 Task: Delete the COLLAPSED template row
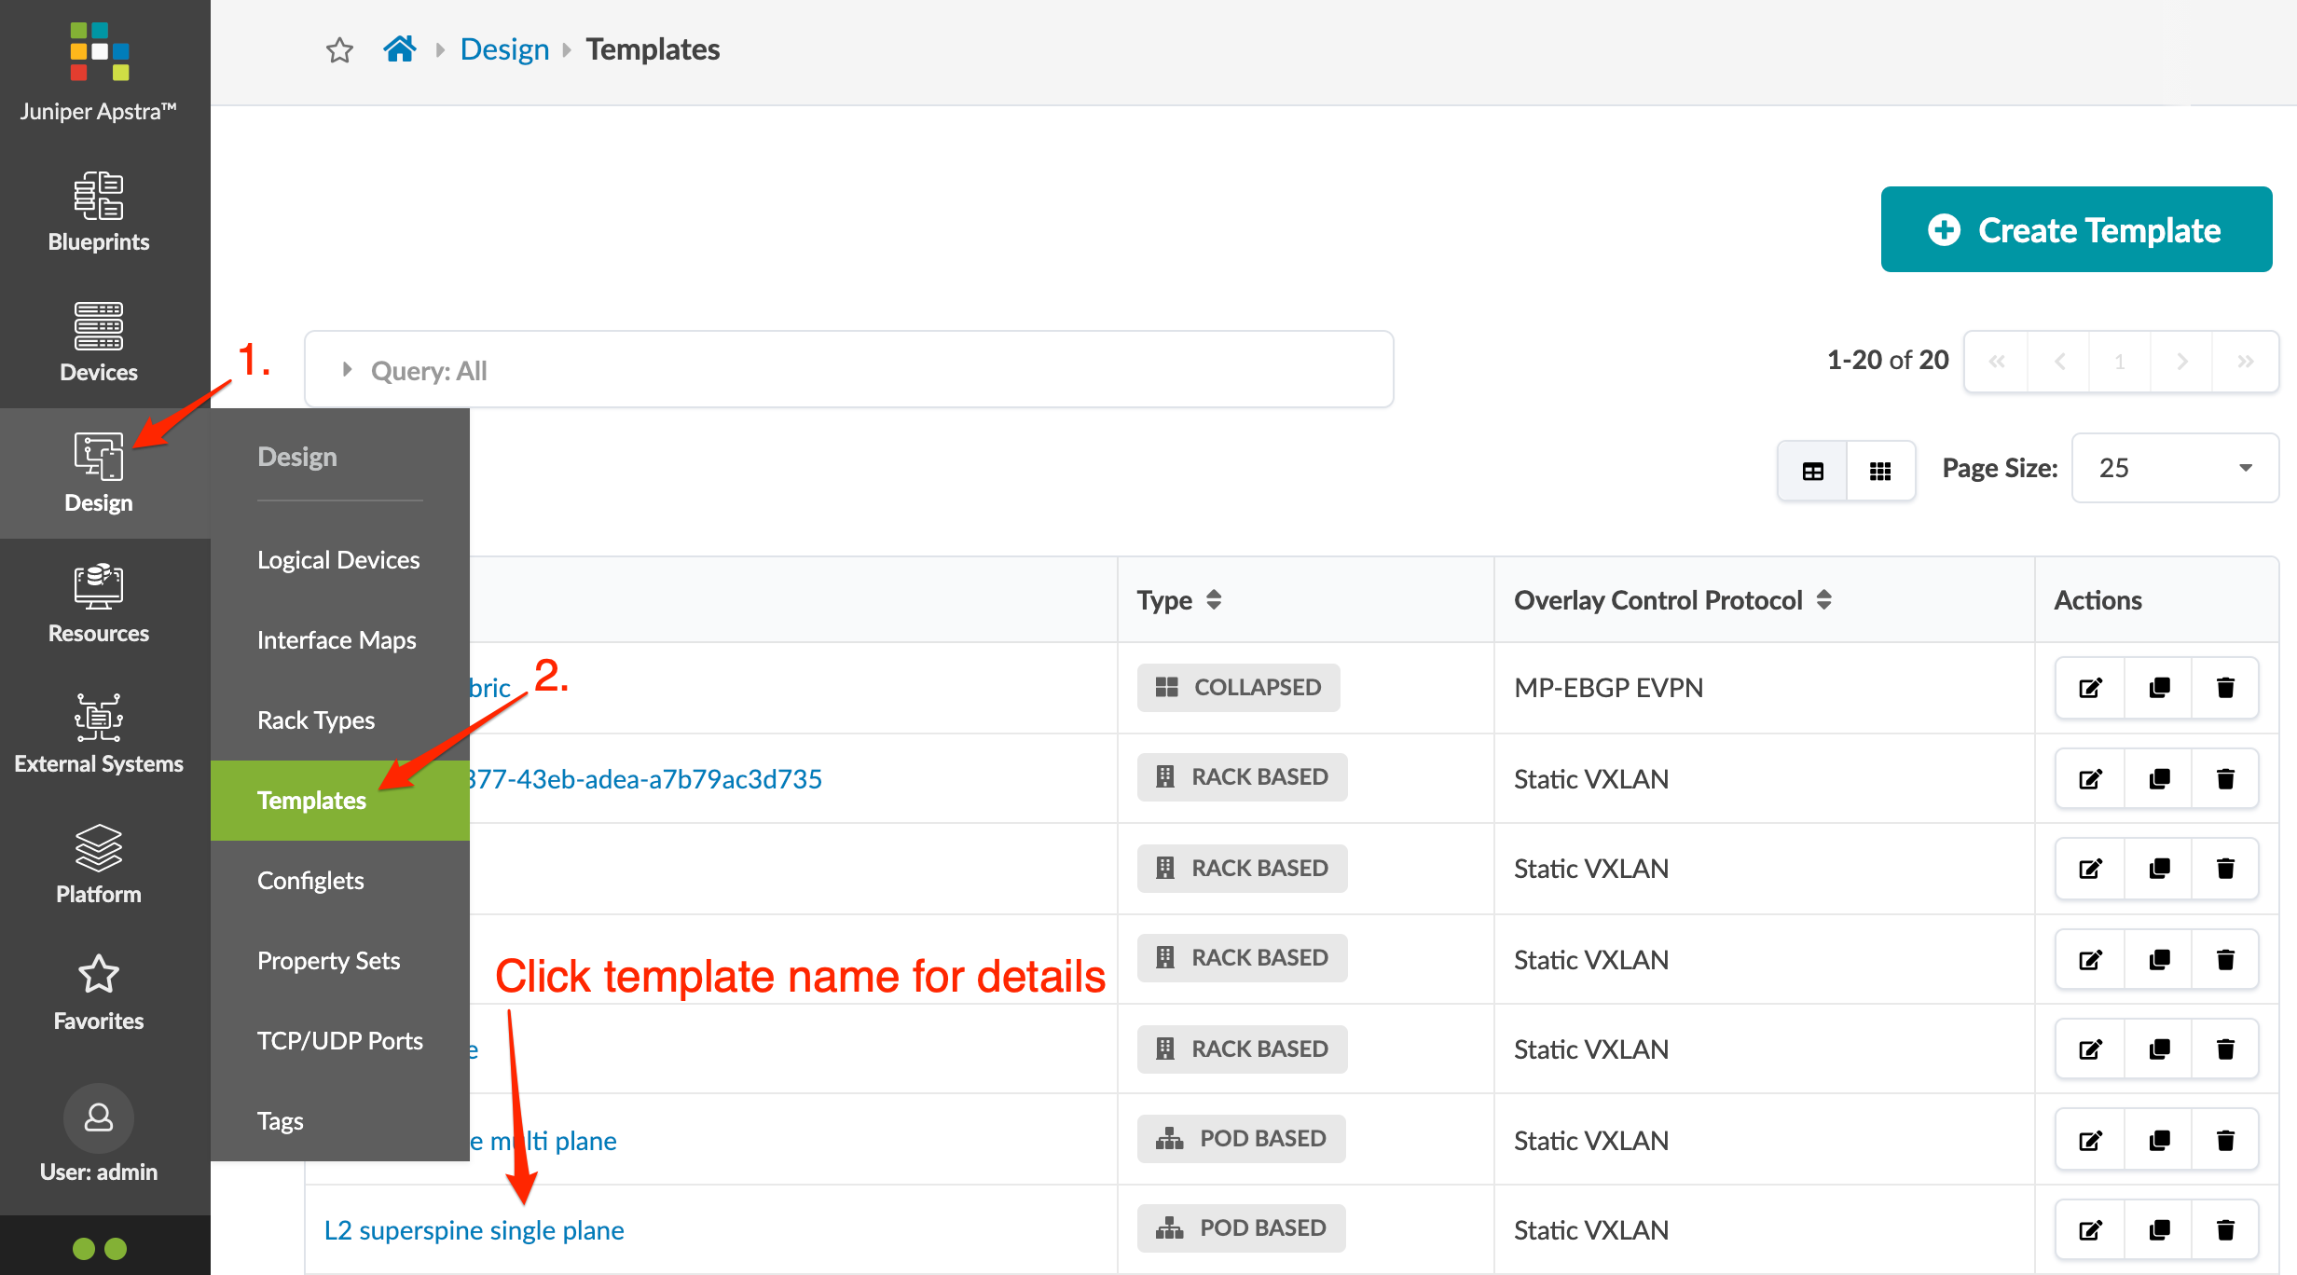[2225, 688]
